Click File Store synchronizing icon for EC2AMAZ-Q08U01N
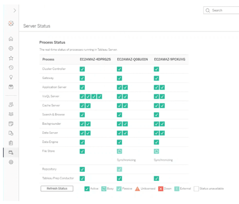This screenshot has height=204, width=239. (120, 151)
